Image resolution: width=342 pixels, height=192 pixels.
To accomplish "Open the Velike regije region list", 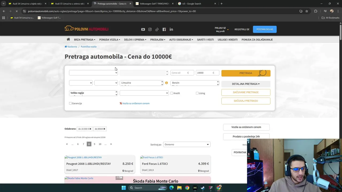I will coord(94,93).
